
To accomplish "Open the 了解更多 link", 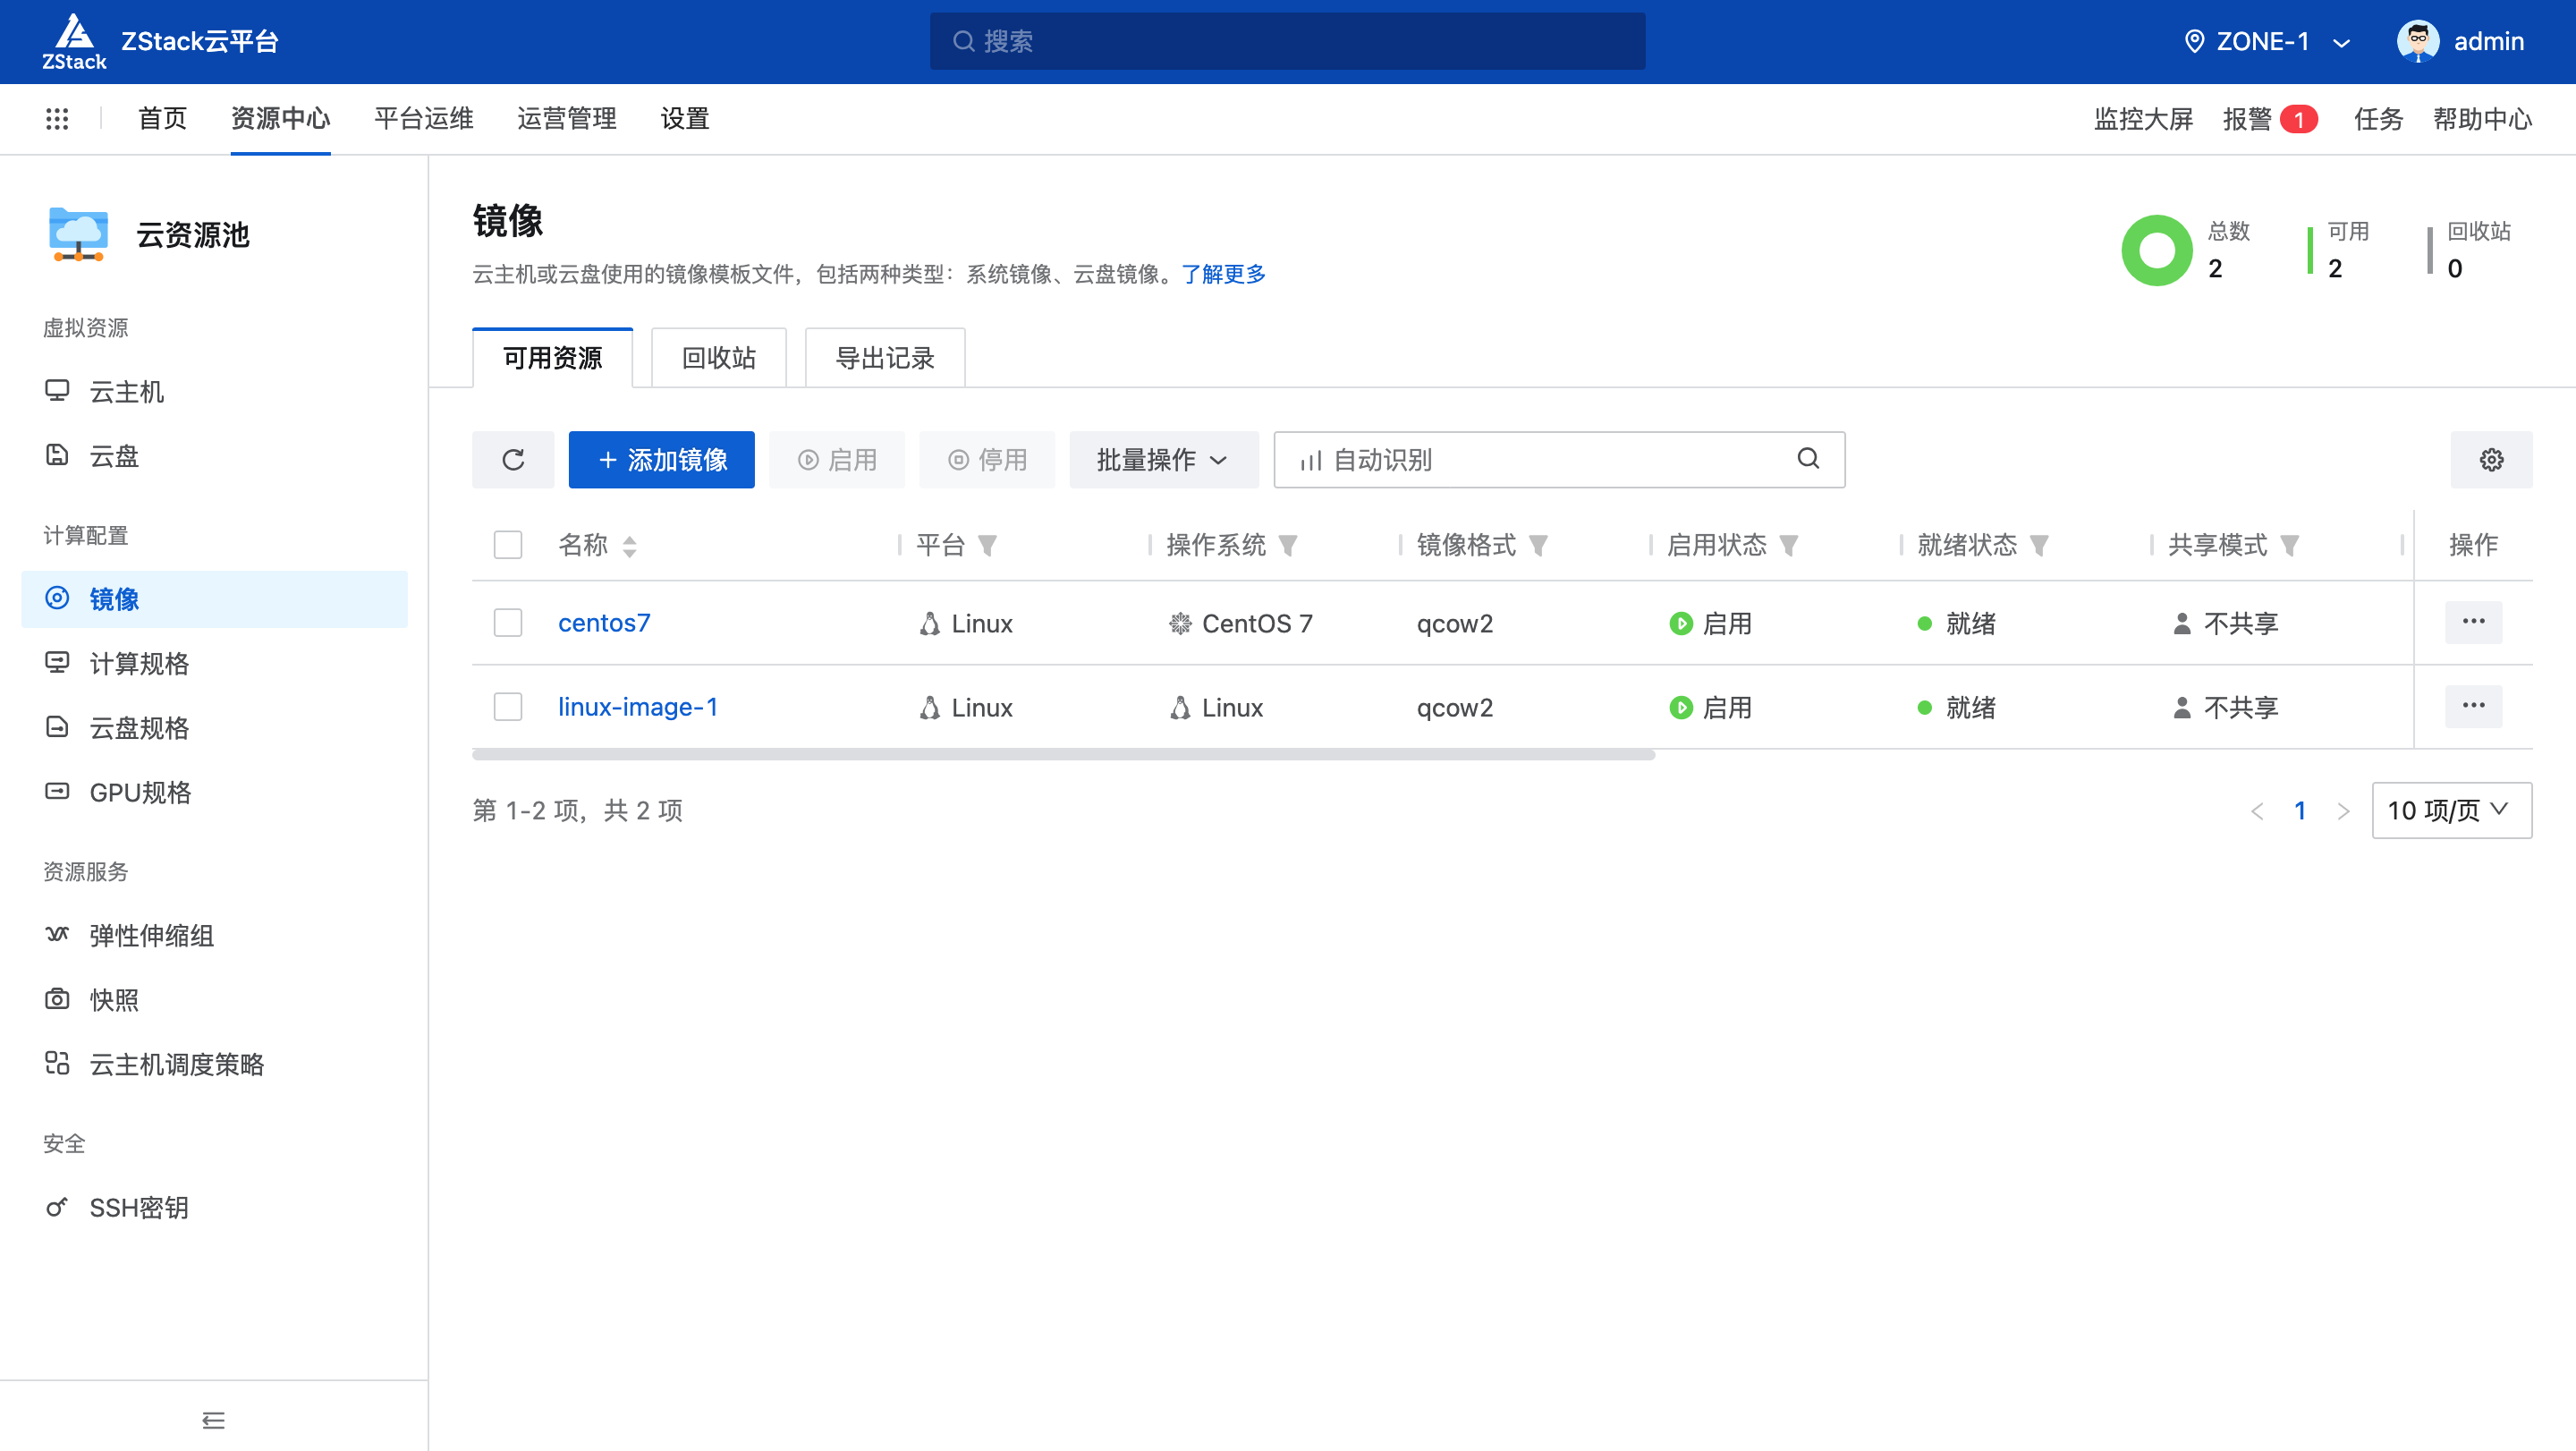I will click(1224, 274).
